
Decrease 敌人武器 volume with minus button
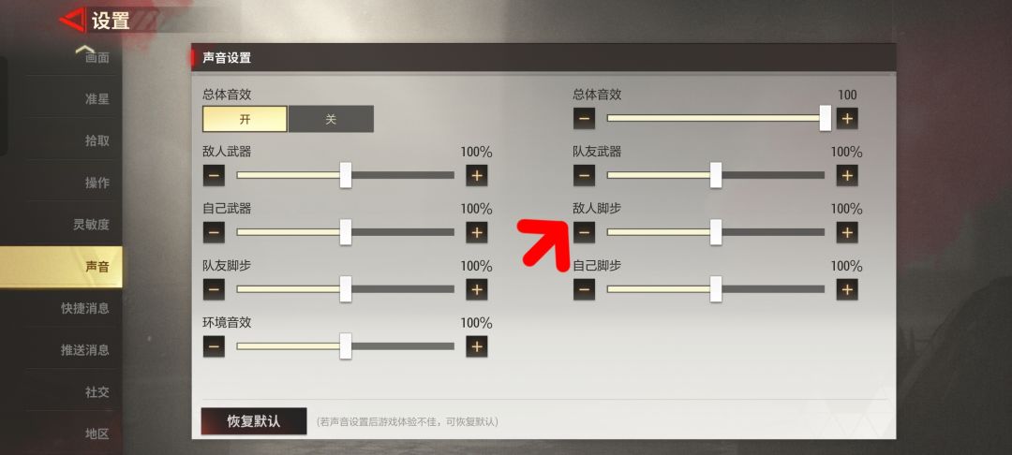[x=214, y=175]
